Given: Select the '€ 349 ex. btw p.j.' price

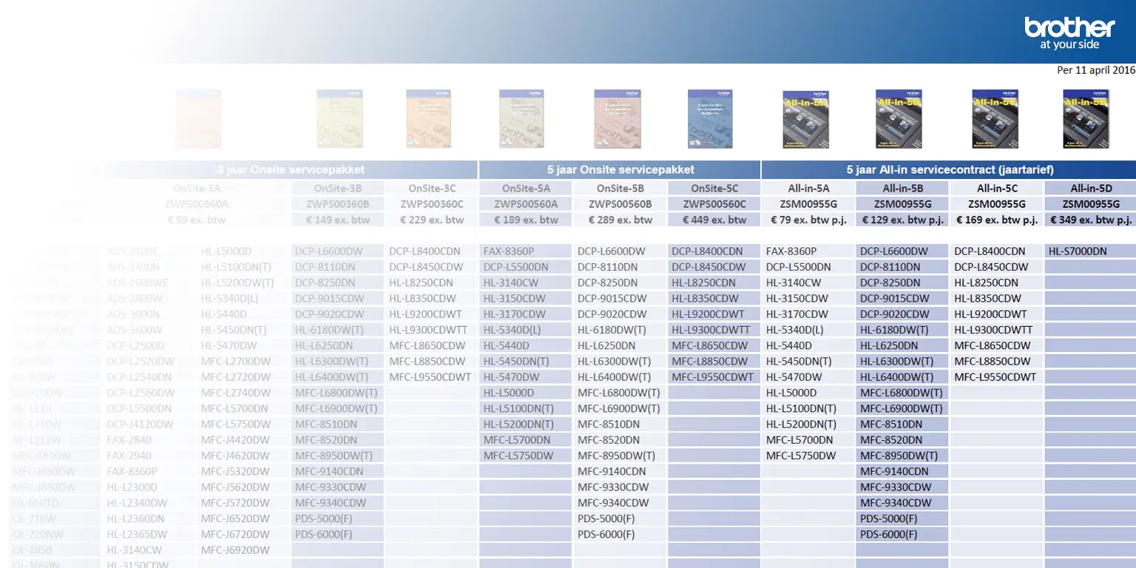Looking at the screenshot, I should pyautogui.click(x=1091, y=220).
